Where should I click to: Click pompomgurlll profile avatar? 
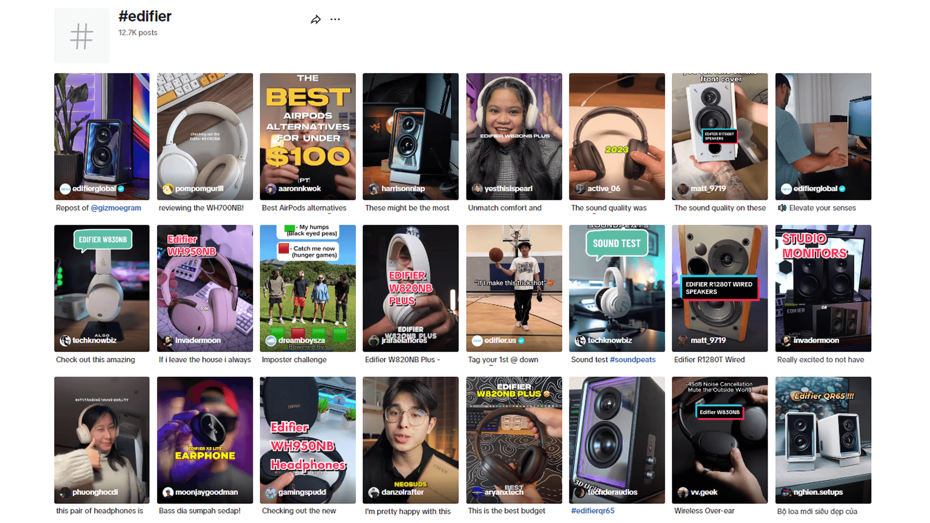[x=168, y=189]
